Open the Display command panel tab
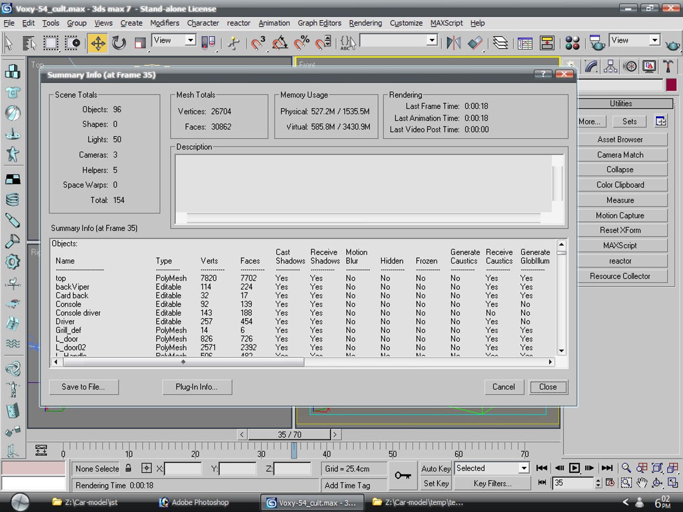Screen dimensions: 683x512 click(x=649, y=66)
